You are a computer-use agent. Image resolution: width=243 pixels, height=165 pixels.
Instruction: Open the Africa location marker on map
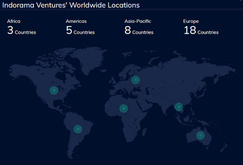click(x=124, y=108)
